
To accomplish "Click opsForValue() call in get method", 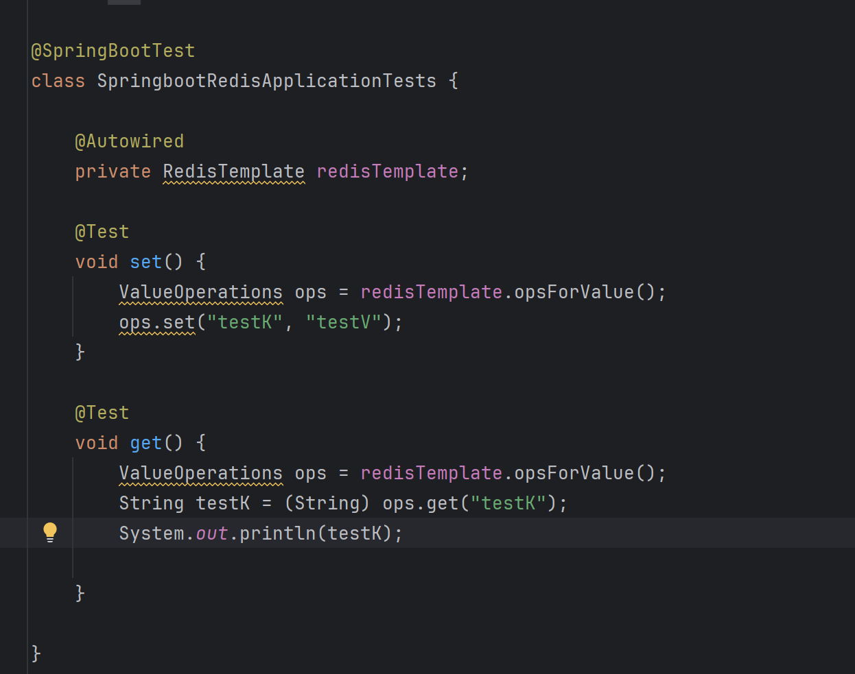I will [585, 473].
